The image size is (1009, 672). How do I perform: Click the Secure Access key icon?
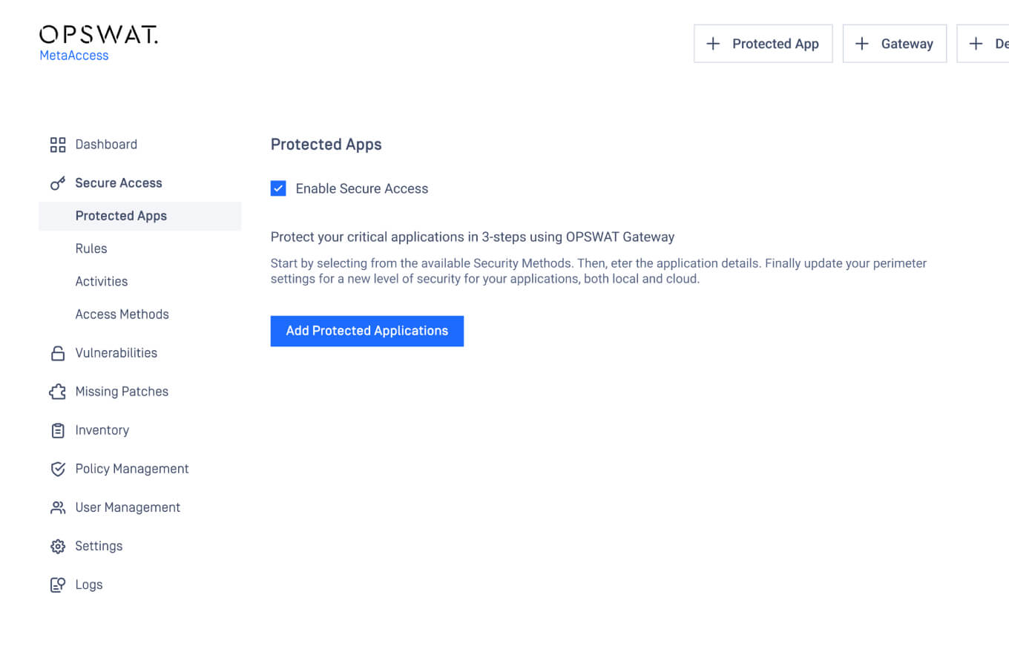pyautogui.click(x=58, y=183)
